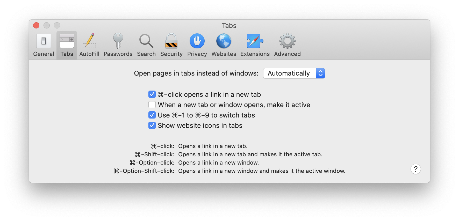Open the AutoFill pencil icon pane
459x221 pixels.
(x=89, y=45)
